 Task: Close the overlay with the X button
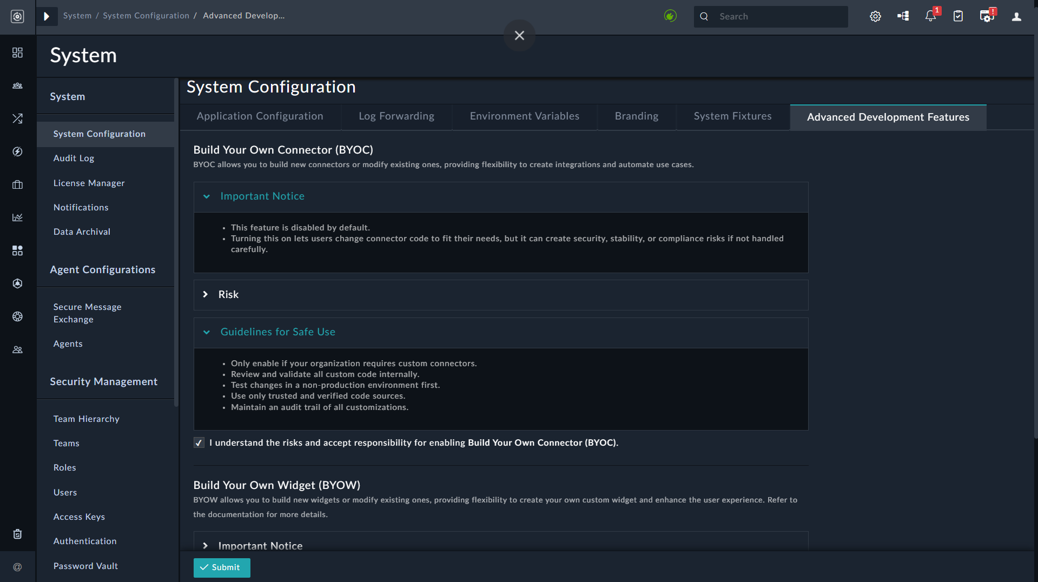[x=519, y=35]
